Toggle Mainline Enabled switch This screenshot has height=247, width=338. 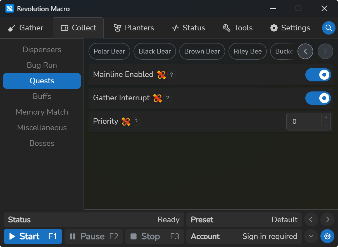pos(318,75)
